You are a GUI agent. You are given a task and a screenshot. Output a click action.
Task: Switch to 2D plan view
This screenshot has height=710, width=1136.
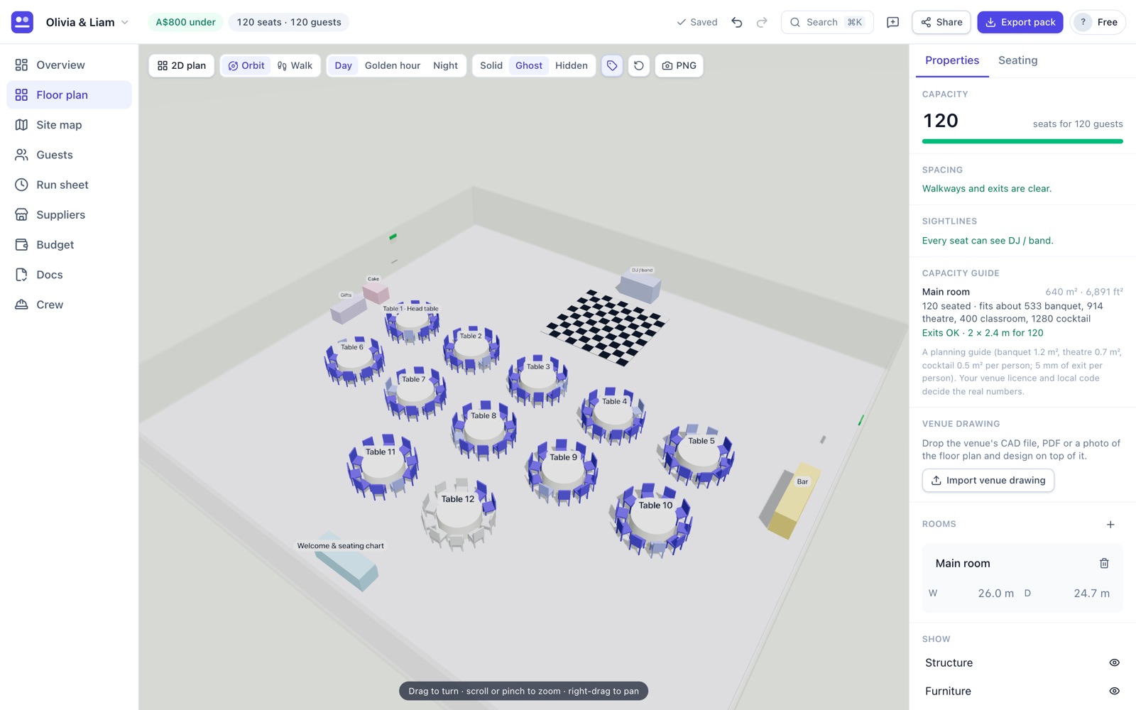[182, 65]
